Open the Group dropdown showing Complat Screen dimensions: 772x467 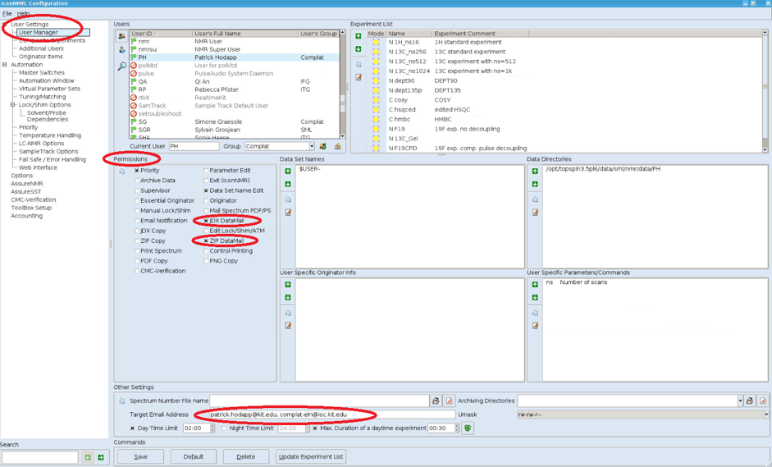(311, 147)
